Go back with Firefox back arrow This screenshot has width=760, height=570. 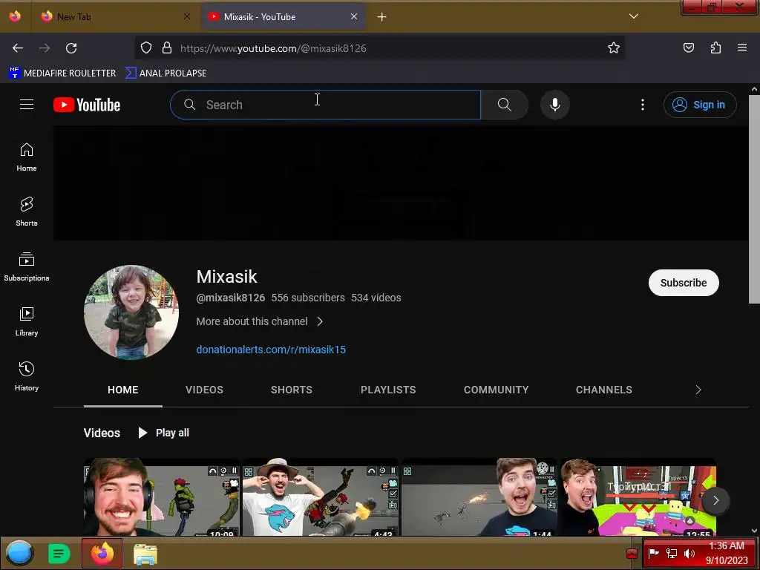click(x=18, y=48)
